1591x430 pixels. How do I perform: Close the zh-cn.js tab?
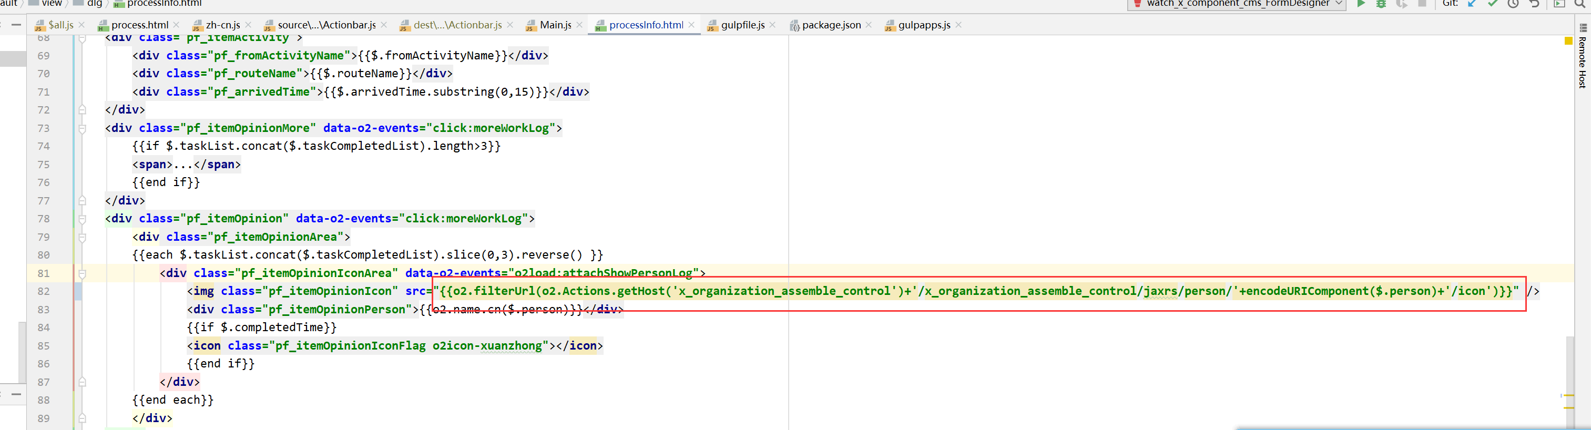coord(248,25)
